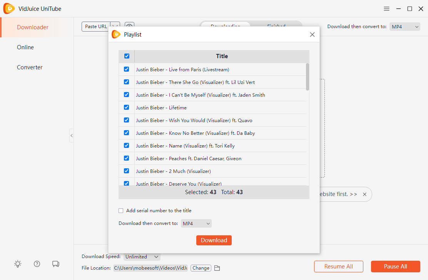Open the dialog's convert format MP4 dropdown
This screenshot has height=280, width=428.
(x=196, y=223)
